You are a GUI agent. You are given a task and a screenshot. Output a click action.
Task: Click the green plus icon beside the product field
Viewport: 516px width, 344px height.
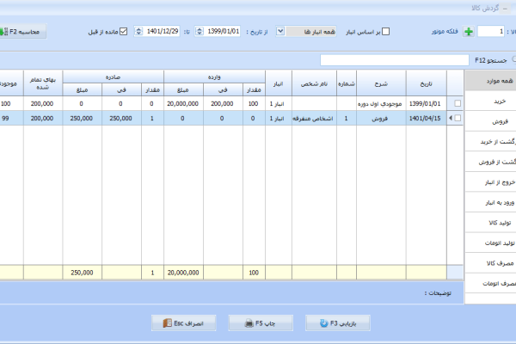click(x=469, y=32)
